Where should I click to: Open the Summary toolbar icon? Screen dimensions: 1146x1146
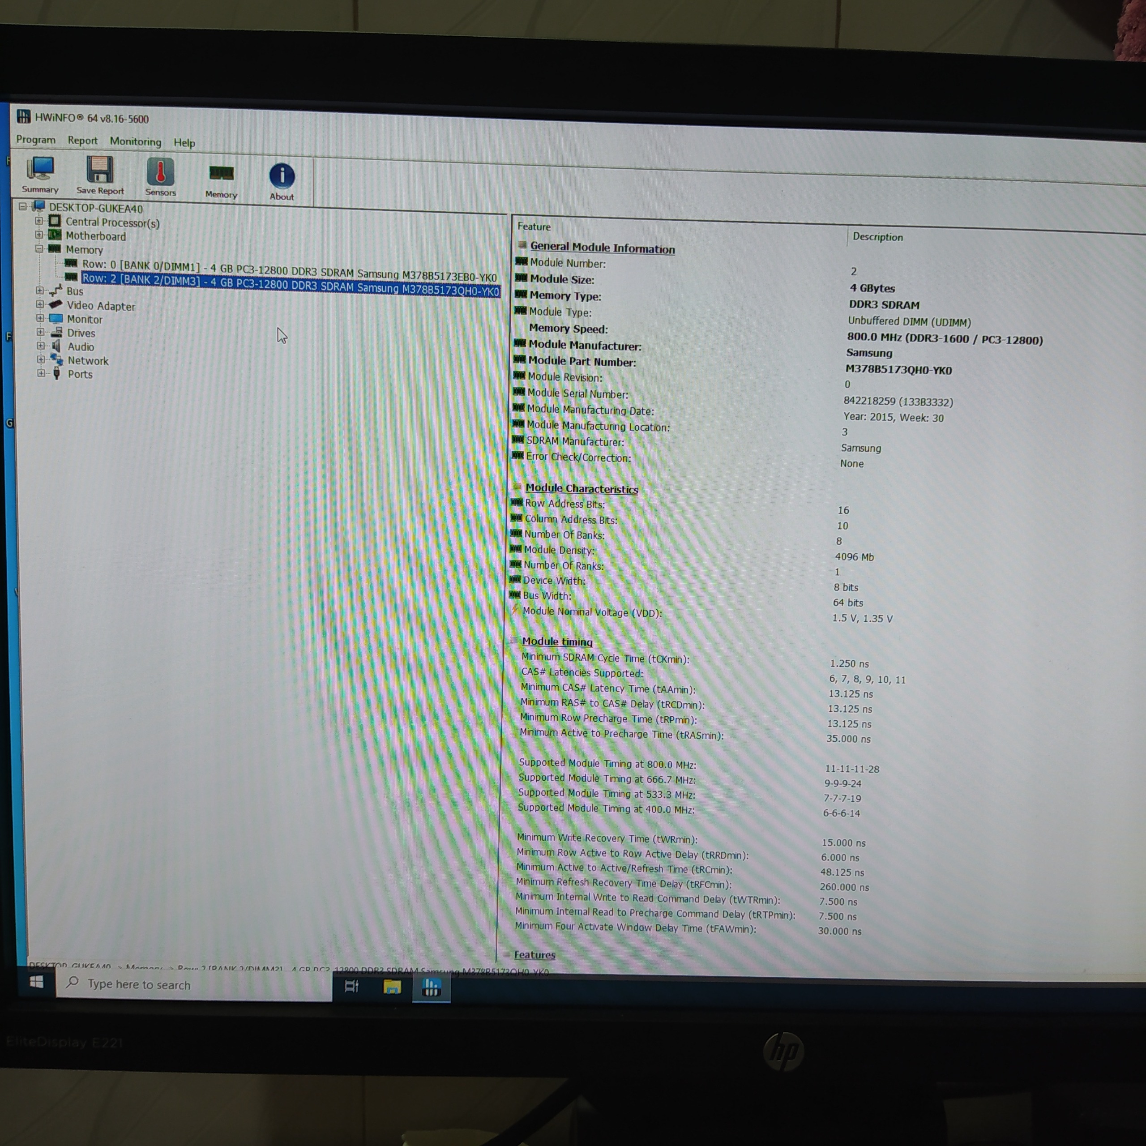pos(40,175)
